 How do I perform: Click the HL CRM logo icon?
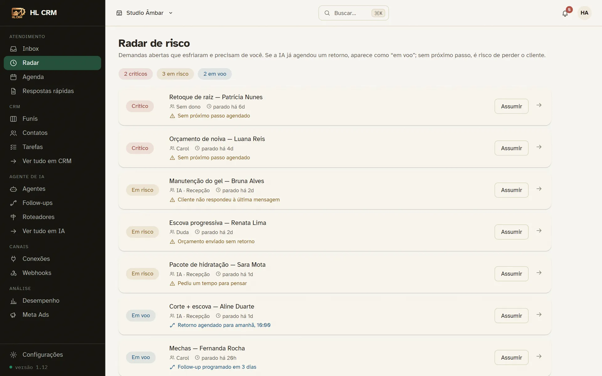[x=18, y=13]
